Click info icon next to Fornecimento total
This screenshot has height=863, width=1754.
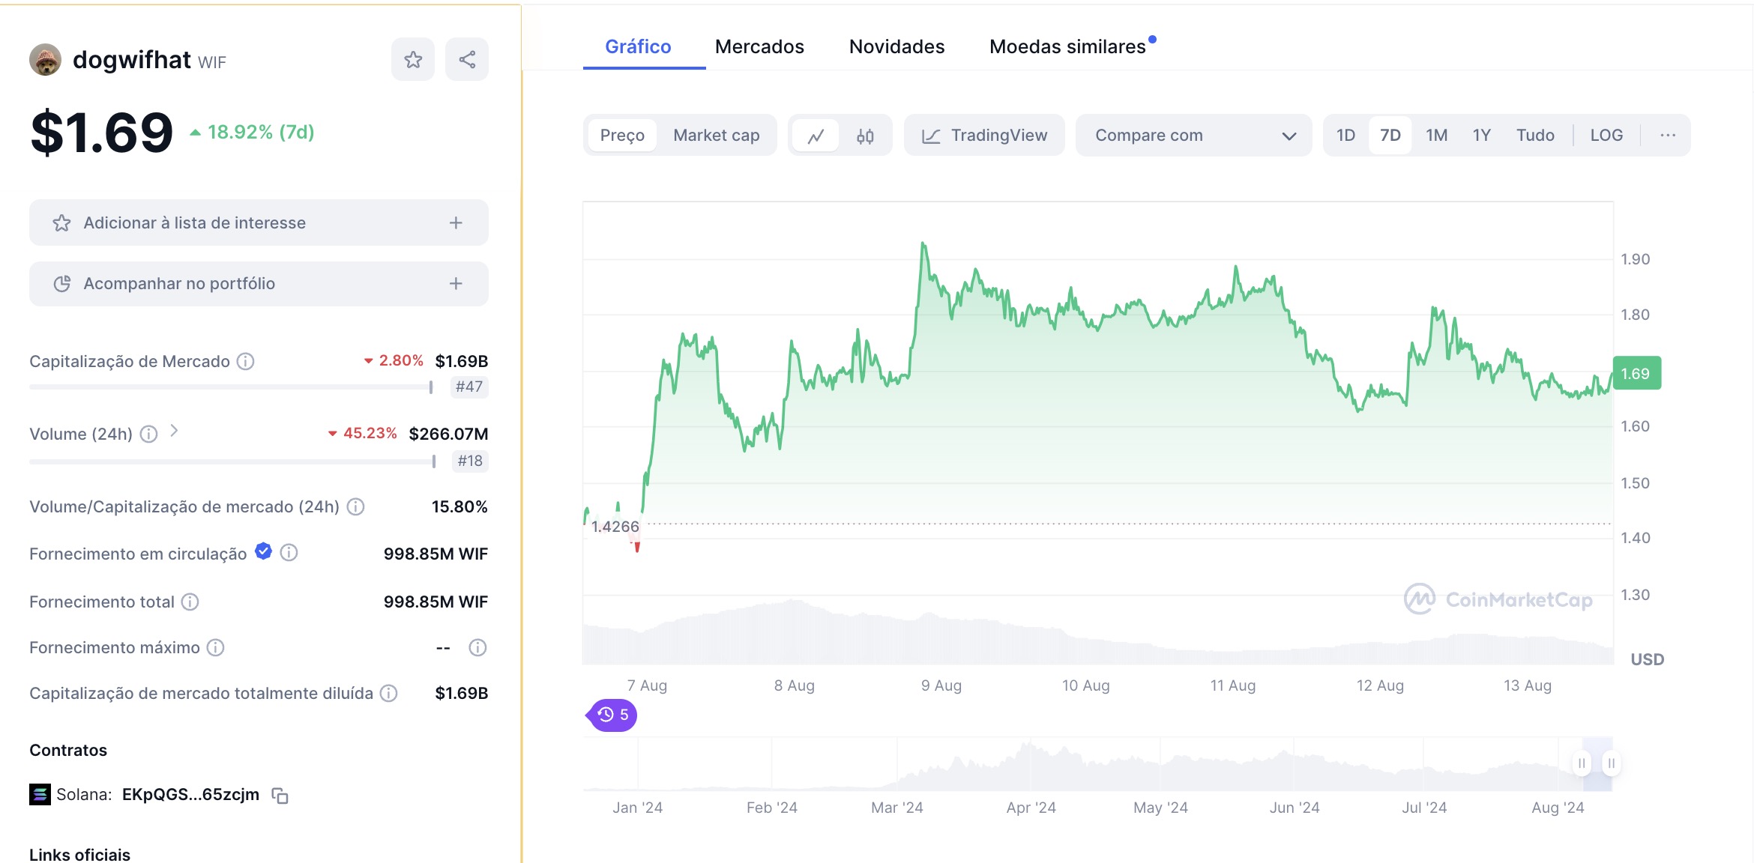(190, 602)
